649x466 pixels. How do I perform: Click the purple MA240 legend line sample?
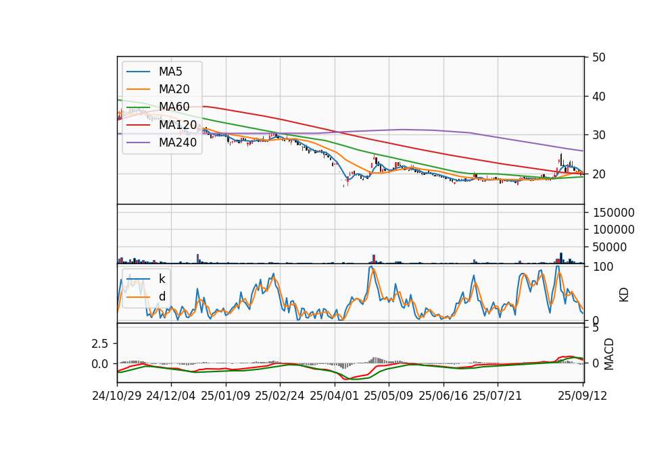coord(138,143)
